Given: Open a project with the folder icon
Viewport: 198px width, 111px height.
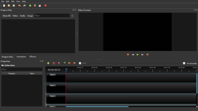Looking at the screenshot, I should (x=9, y=6).
